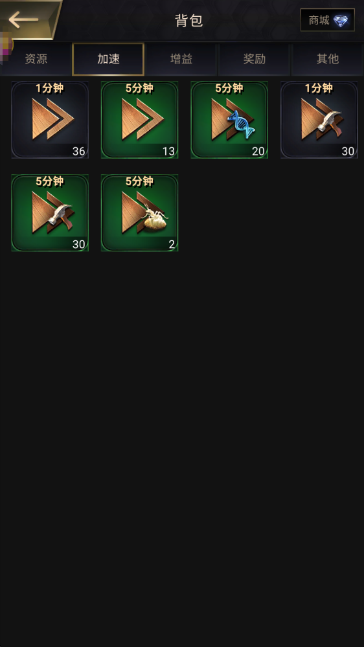364x647 pixels.
Task: Select the green 5分钟 hammer building speedup
Action: (x=50, y=212)
